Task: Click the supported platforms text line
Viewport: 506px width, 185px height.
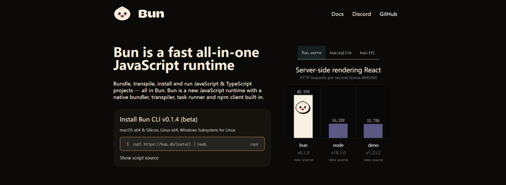Action: point(178,130)
